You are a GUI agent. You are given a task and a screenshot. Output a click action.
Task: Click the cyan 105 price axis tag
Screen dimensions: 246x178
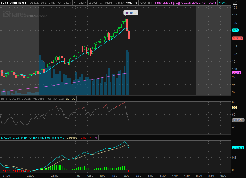pos(235,30)
